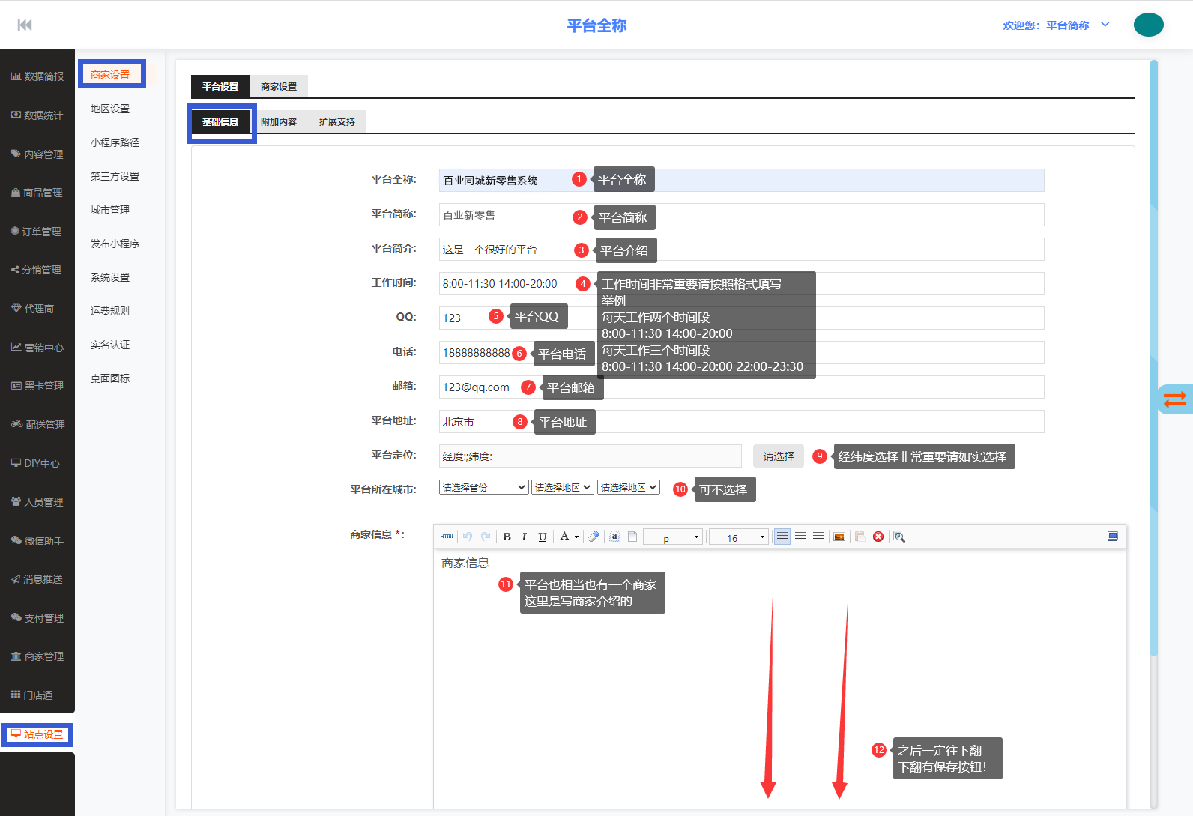Click the magnifier find icon in editor

point(899,537)
